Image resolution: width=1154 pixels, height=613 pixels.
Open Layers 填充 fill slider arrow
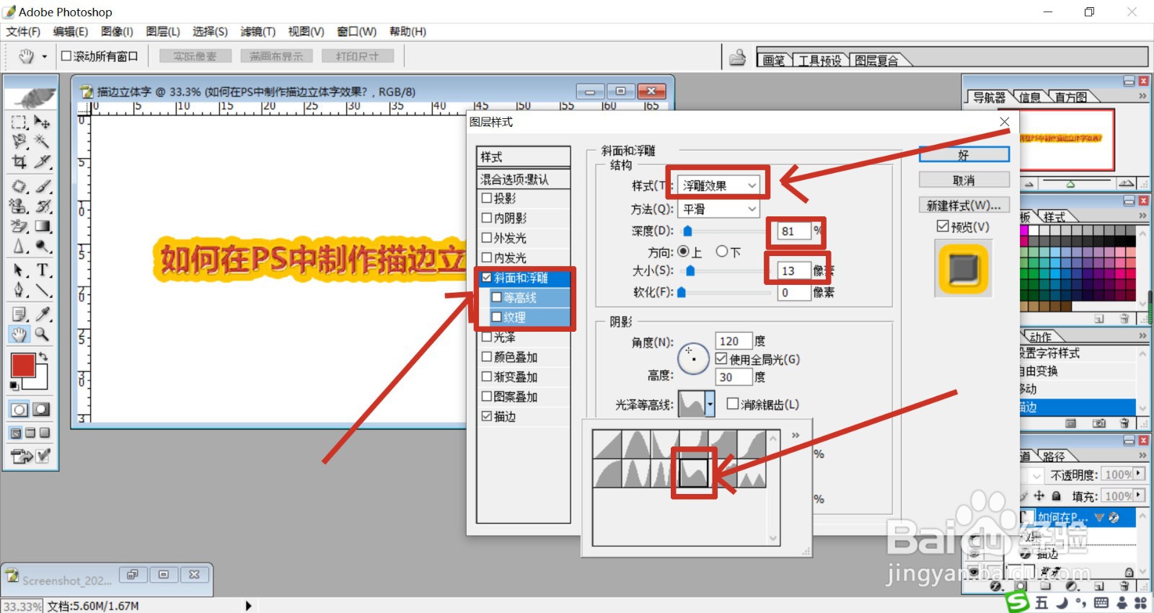pyautogui.click(x=1139, y=495)
